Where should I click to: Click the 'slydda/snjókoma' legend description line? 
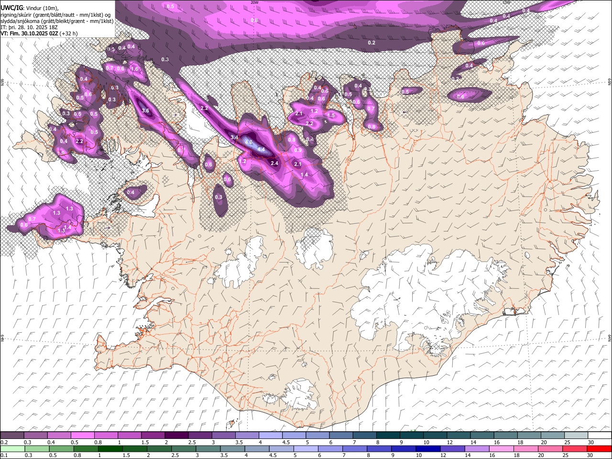tap(57, 21)
